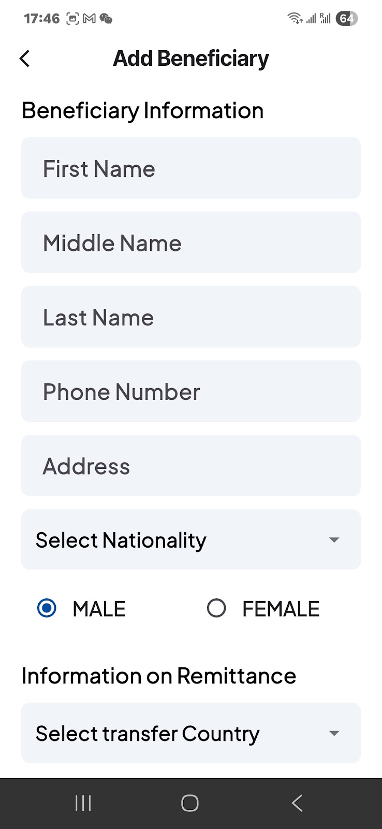This screenshot has height=829, width=382.
Task: Tap the Address input field
Action: pos(190,466)
